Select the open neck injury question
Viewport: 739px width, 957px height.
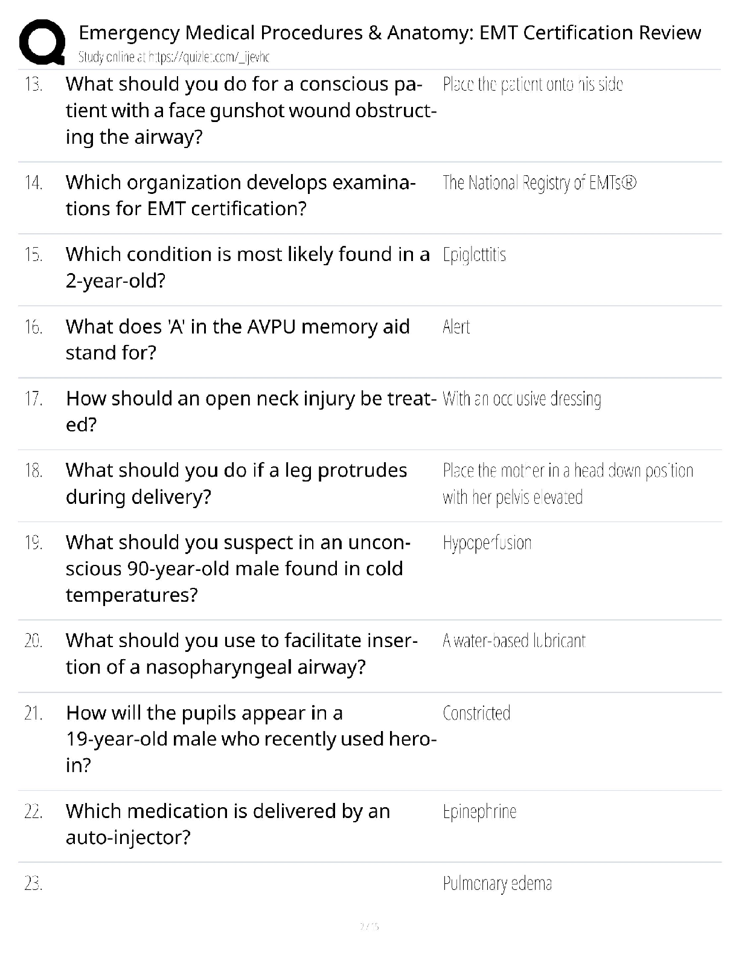point(251,411)
